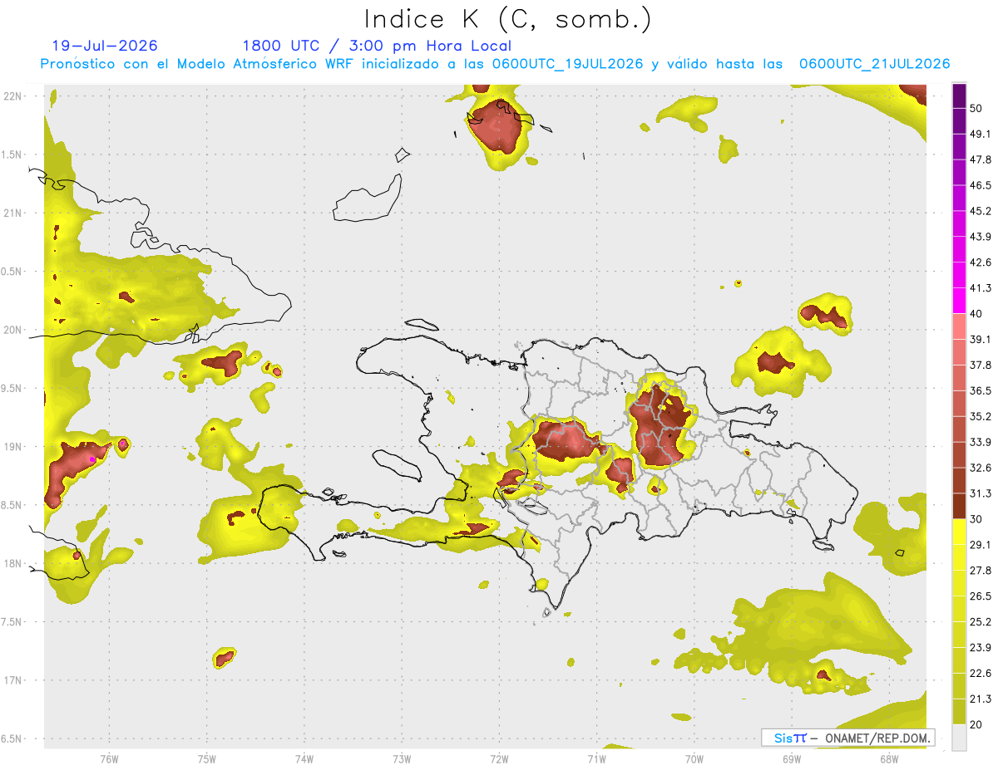Pick the dark purple swatch above 50
The image size is (998, 770).
[x=959, y=96]
